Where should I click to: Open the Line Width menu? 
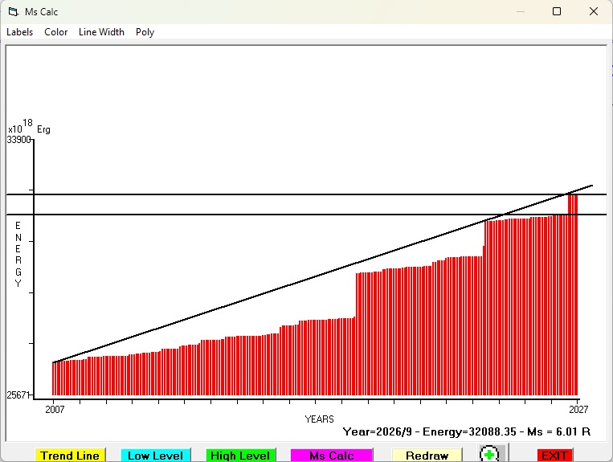(101, 32)
